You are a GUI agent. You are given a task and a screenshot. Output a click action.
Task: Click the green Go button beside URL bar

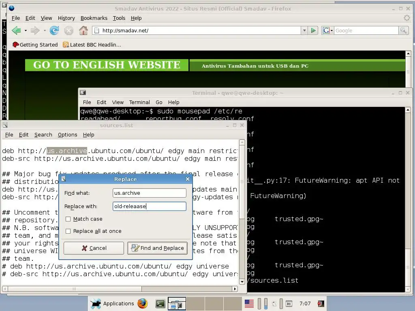(313, 30)
